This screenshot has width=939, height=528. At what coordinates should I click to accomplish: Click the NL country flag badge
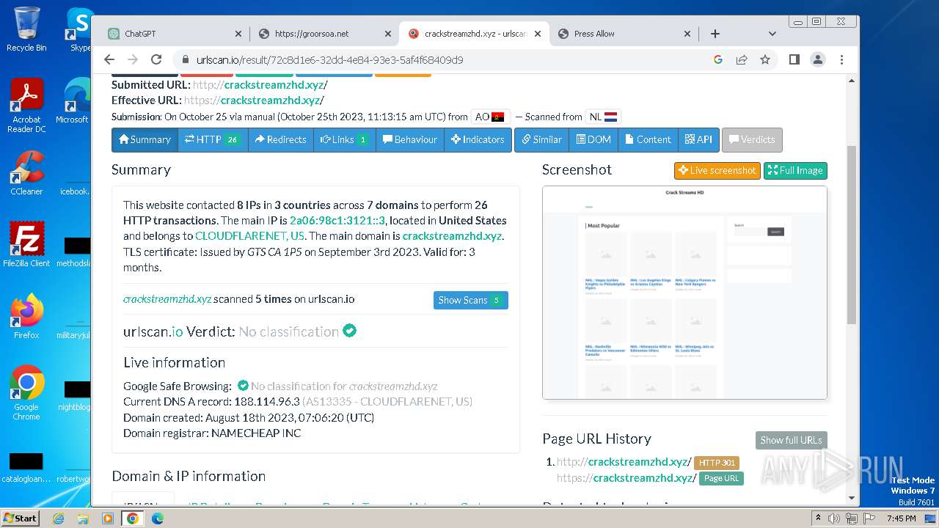point(603,117)
